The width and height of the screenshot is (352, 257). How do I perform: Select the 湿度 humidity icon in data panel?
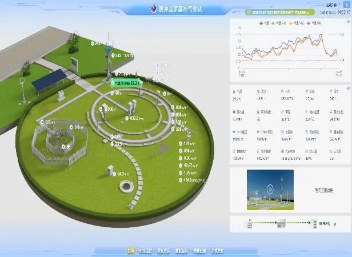tap(258, 91)
